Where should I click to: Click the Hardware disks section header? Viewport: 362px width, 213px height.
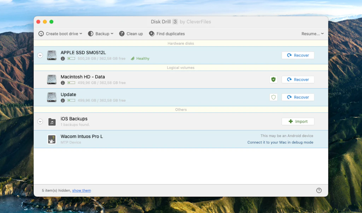tap(181, 43)
